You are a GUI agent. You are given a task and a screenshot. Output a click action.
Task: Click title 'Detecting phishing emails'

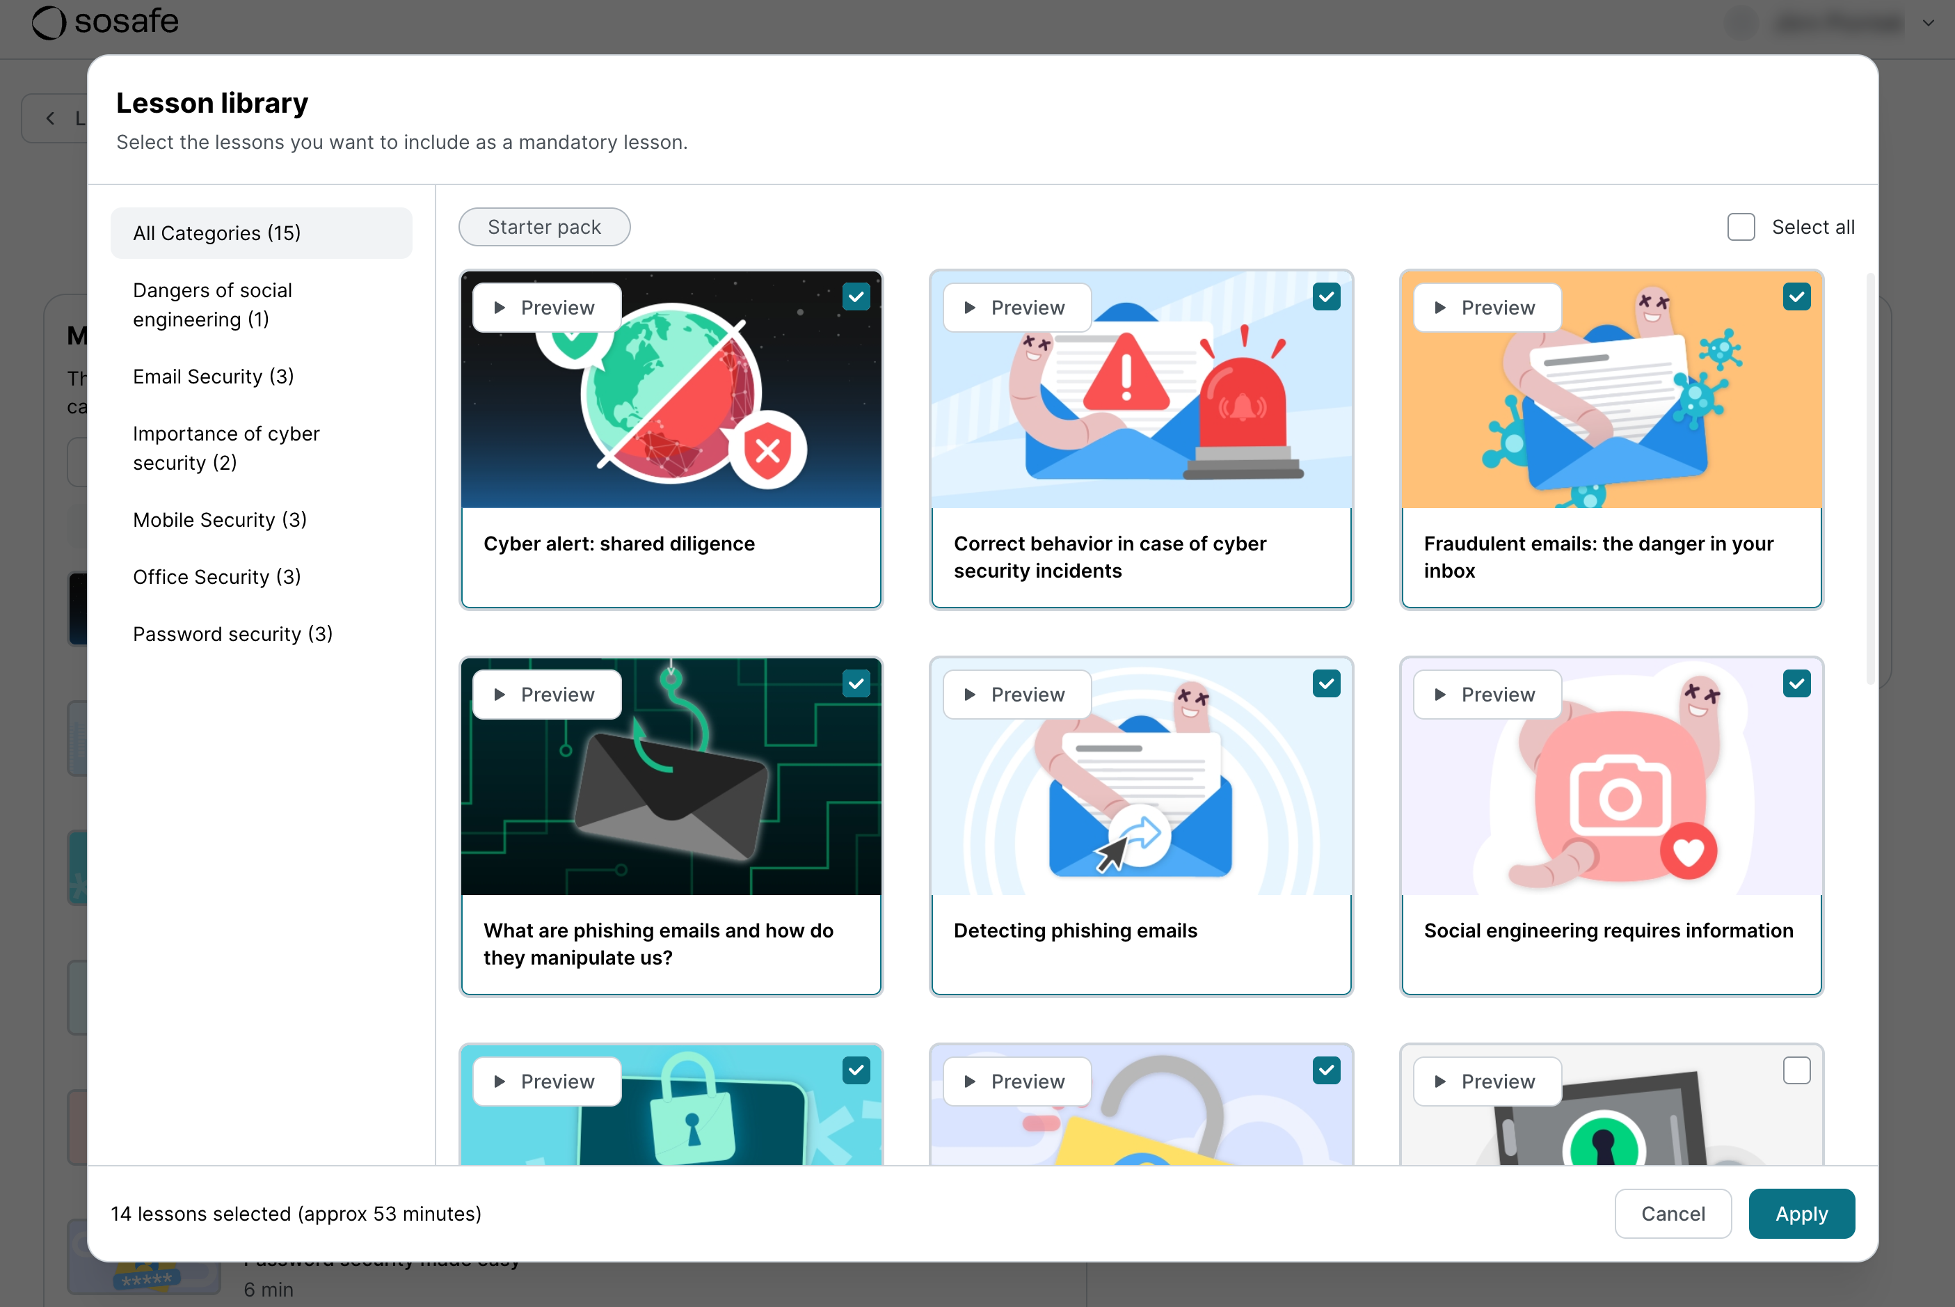click(1075, 930)
